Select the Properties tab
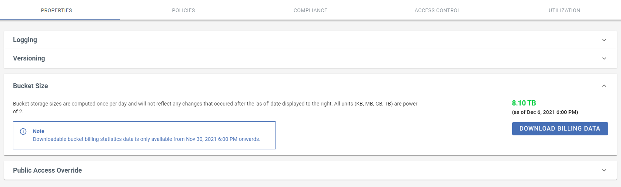Image resolution: width=621 pixels, height=187 pixels. [56, 10]
